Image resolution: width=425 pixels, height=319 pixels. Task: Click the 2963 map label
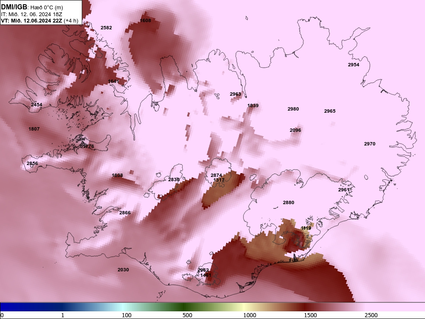[x=235, y=94]
